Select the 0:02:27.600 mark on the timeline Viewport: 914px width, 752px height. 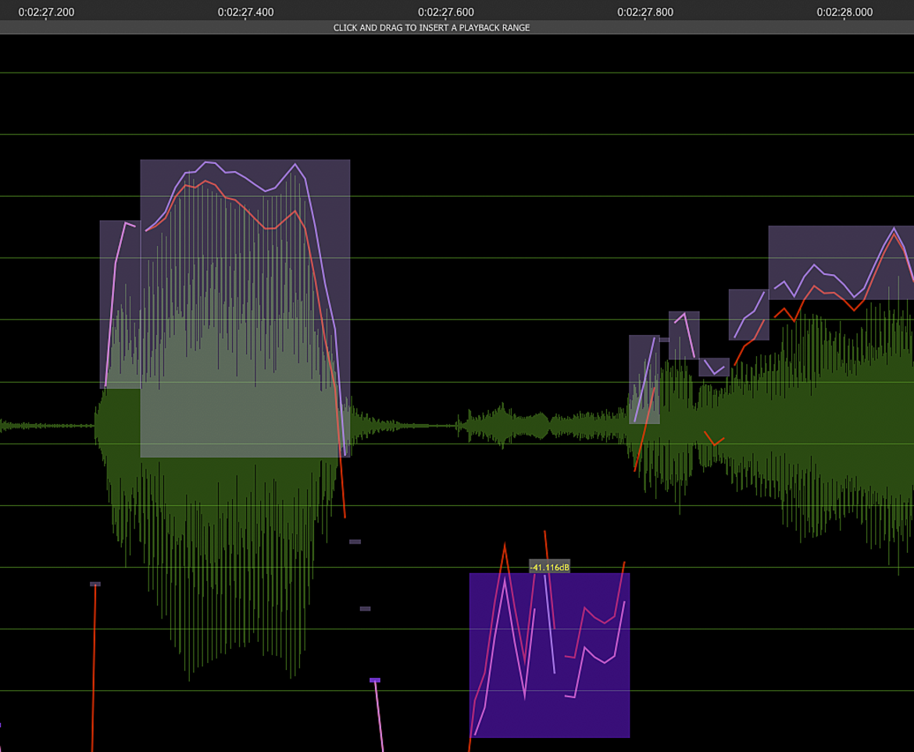445,12
